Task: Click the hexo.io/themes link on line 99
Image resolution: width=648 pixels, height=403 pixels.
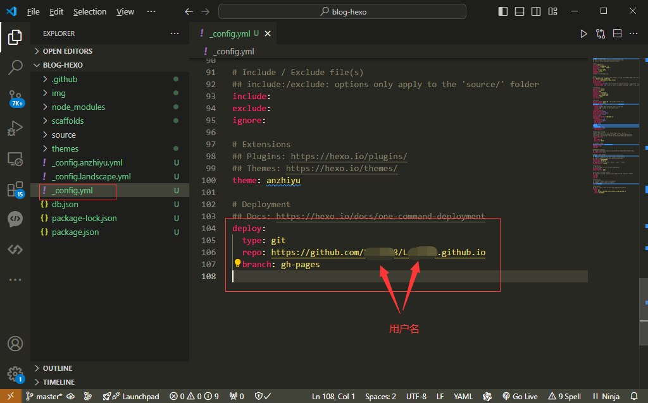Action: [342, 169]
